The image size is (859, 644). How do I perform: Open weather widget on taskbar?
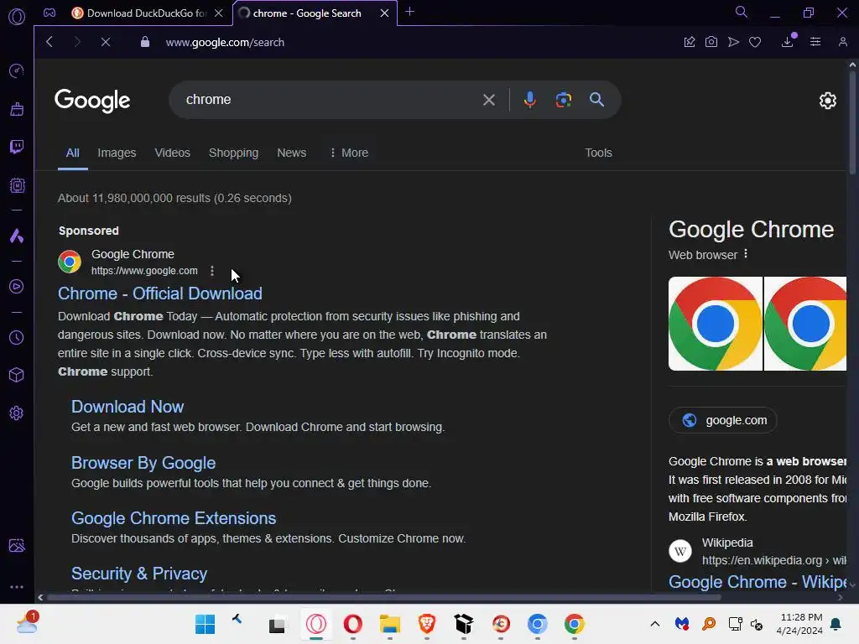pos(28,623)
